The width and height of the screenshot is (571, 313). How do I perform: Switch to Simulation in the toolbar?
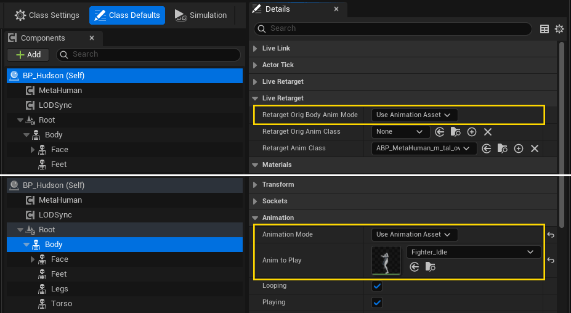[x=201, y=15]
